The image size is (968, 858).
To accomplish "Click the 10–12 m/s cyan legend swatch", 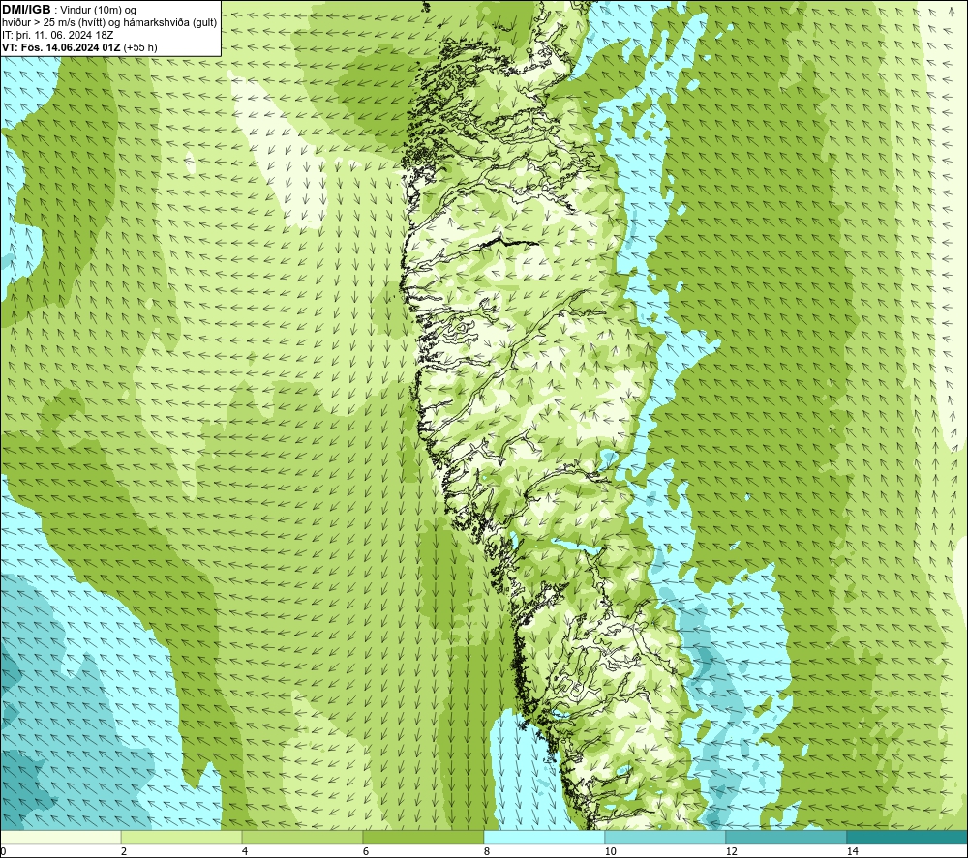I will [666, 837].
